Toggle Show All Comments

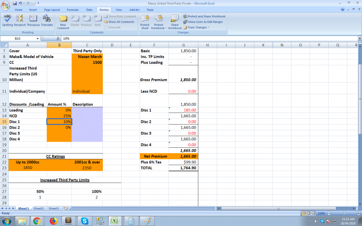[x=121, y=22]
